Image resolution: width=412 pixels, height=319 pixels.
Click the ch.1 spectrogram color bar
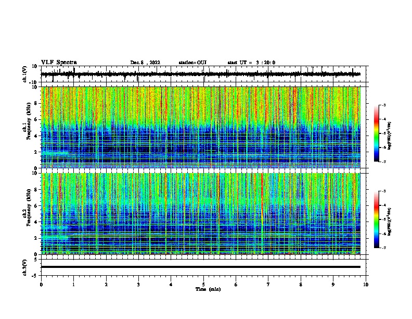tap(376, 133)
